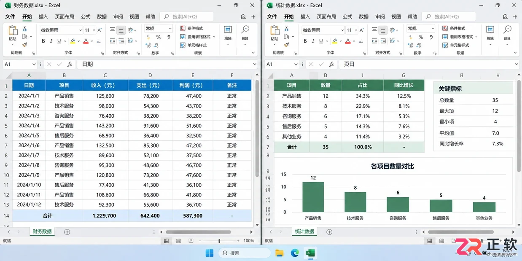Viewport: 522px width, 261px height.
Task: Toggle Bold in 统计数据 window
Action: coord(305,41)
